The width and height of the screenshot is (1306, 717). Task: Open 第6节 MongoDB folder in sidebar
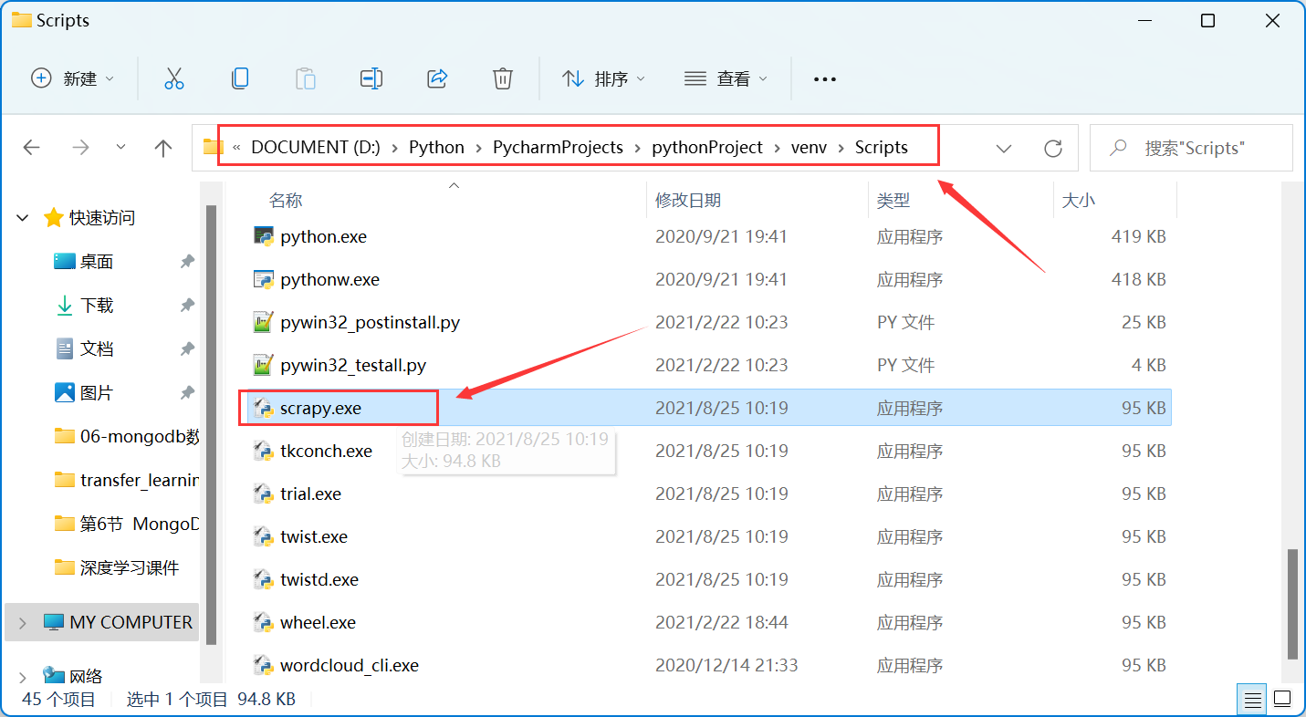125,525
